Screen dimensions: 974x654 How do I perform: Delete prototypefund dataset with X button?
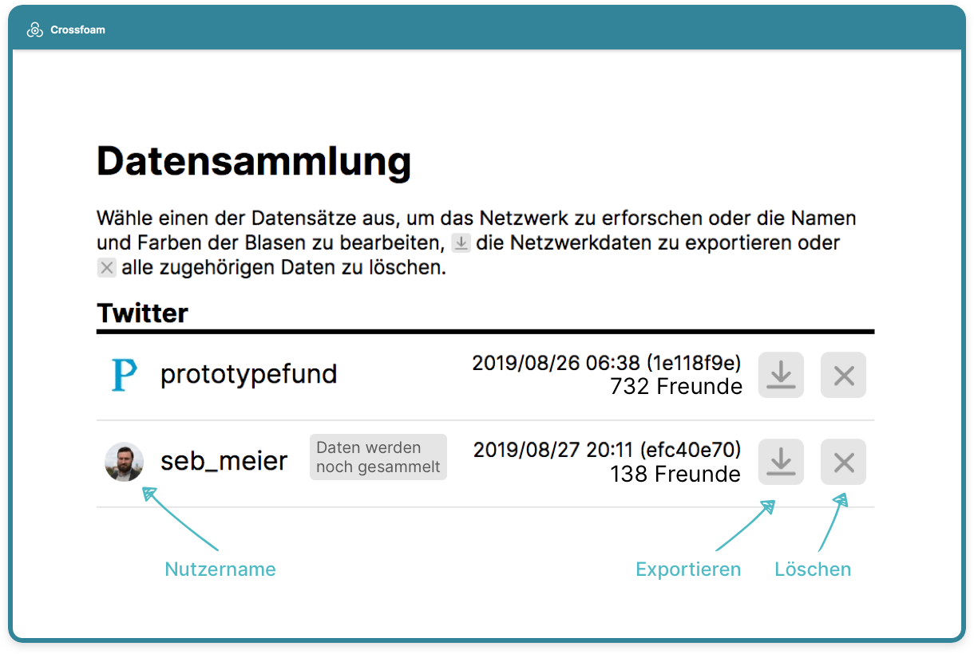(x=843, y=375)
